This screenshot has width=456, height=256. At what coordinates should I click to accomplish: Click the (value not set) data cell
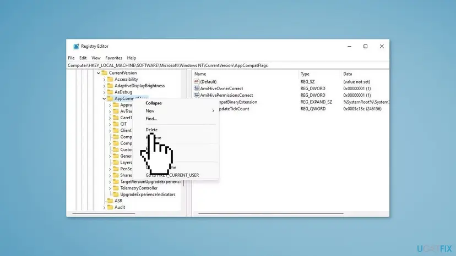point(357,82)
